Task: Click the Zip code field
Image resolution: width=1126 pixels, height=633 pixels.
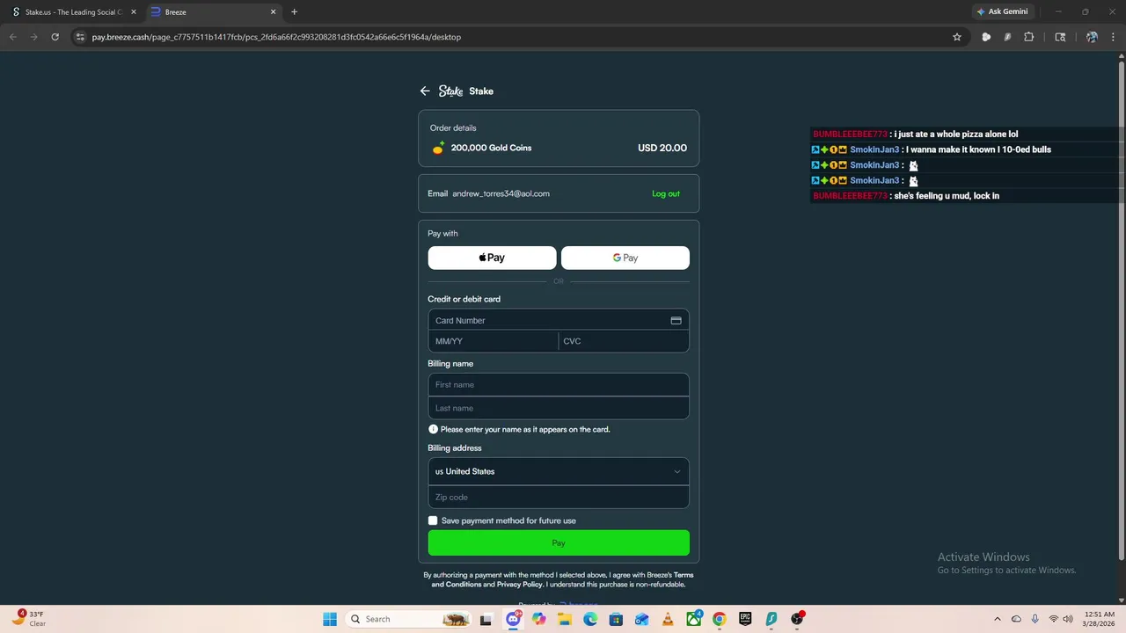Action: point(559,497)
